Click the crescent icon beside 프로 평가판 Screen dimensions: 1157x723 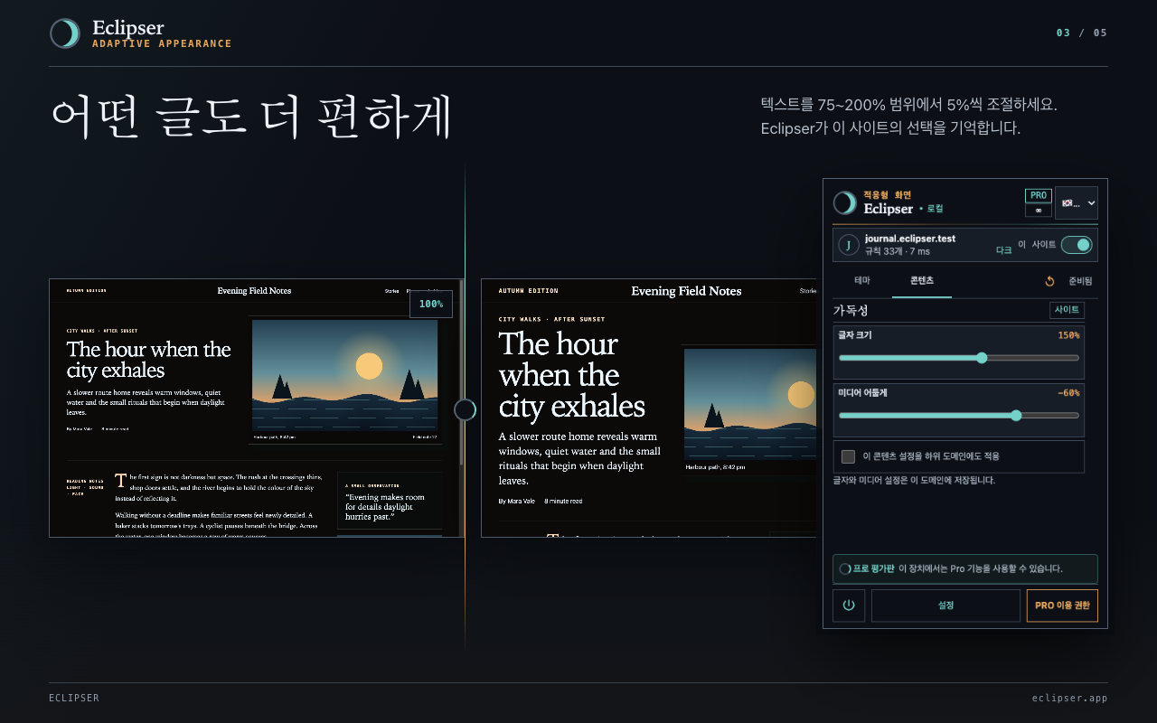point(845,569)
